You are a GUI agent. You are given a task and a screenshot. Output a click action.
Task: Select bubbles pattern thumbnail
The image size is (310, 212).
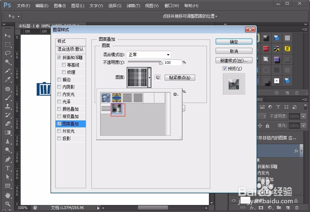[106, 98]
